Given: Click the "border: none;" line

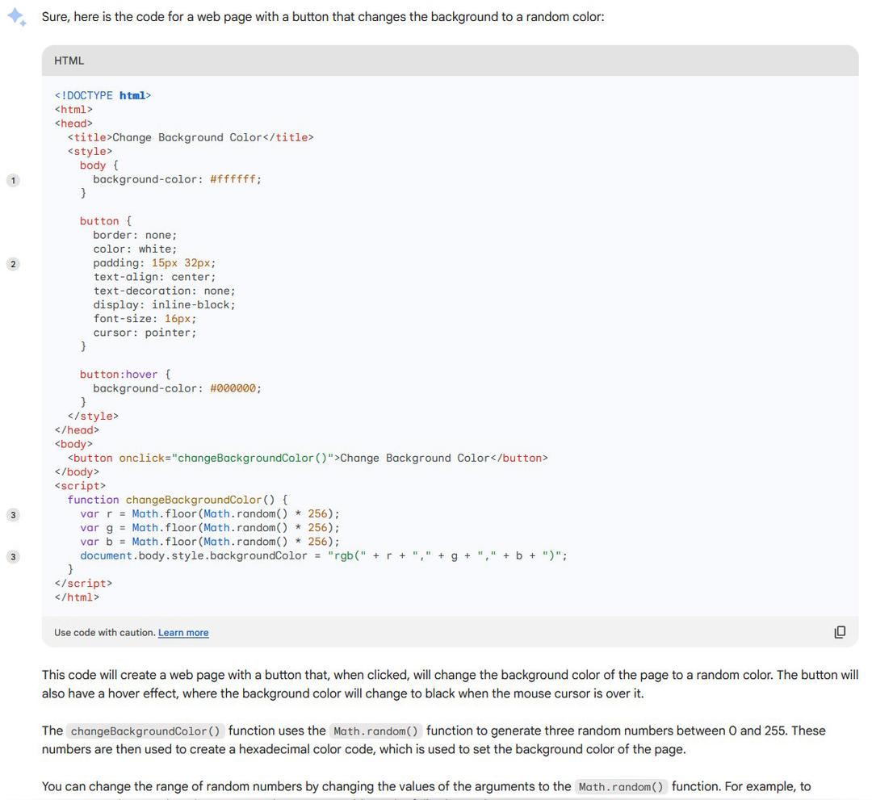Looking at the screenshot, I should point(135,235).
